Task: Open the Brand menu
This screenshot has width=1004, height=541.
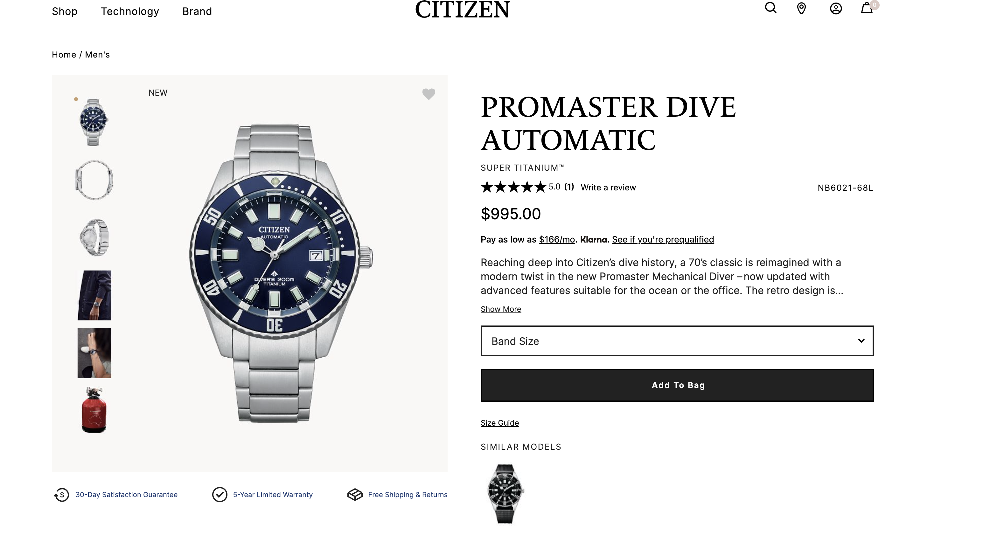Action: click(x=197, y=11)
